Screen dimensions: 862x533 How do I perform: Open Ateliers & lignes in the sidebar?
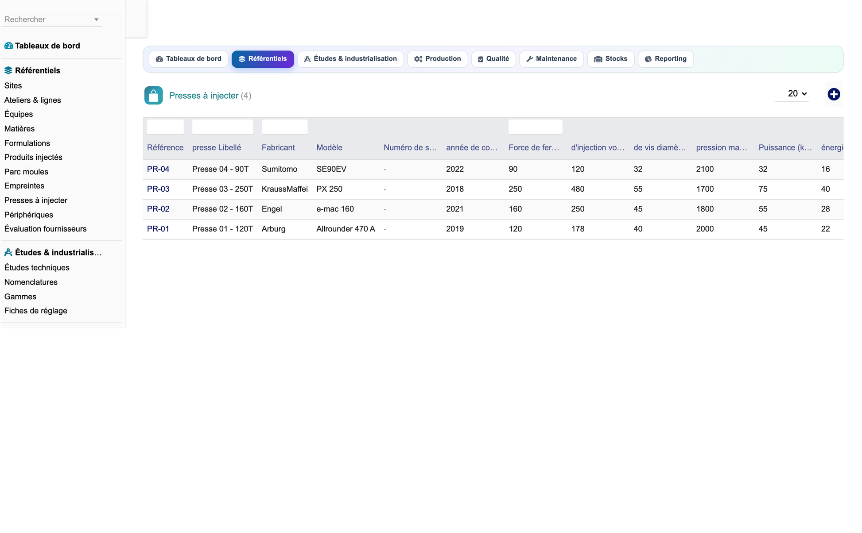click(x=33, y=100)
